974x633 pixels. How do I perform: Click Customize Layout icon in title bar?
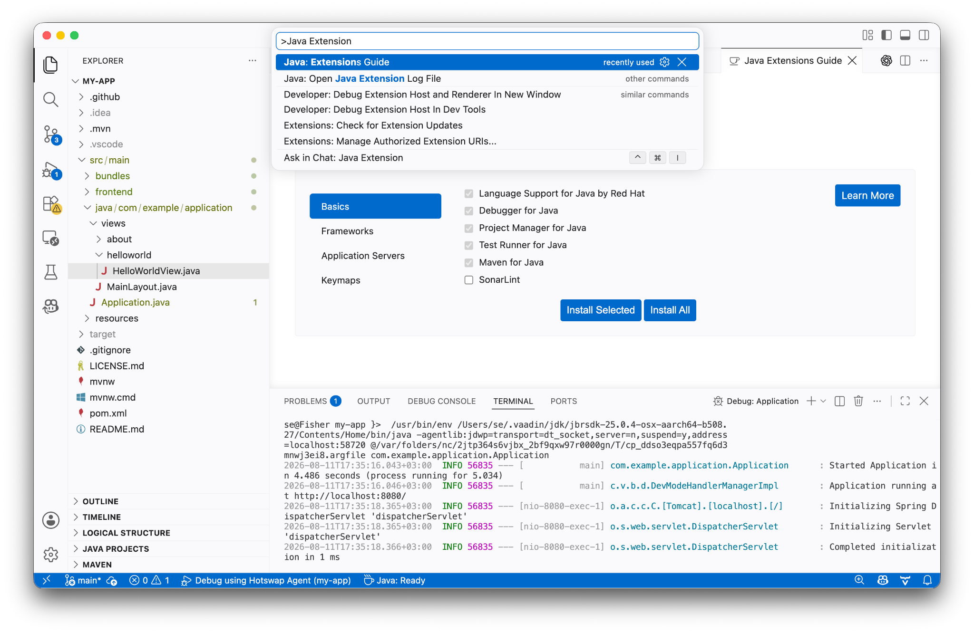click(867, 35)
